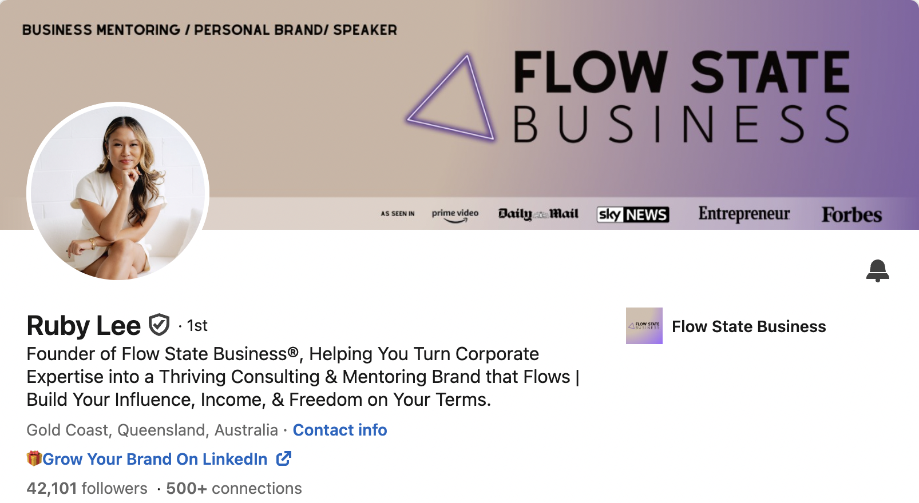Click the Daily Mail logo in the banner
919x503 pixels.
(x=538, y=214)
